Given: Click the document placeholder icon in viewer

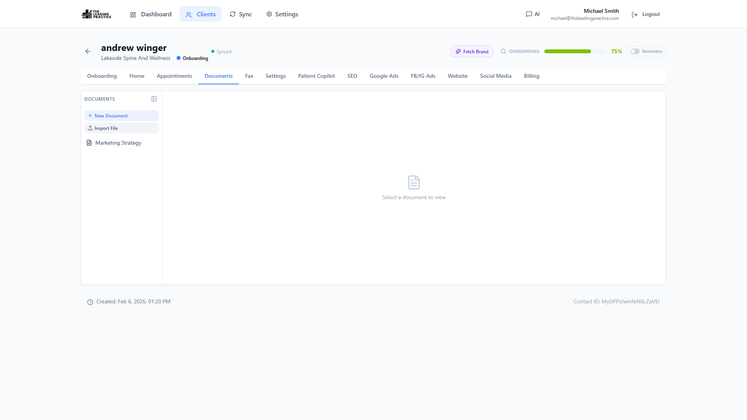Looking at the screenshot, I should [414, 182].
